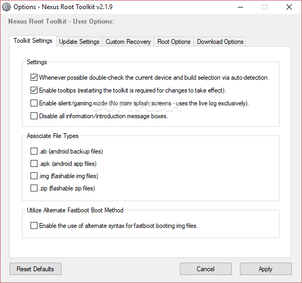Screen dimensions: 302x283
Task: Disable the Enable tooltips checkbox
Action: tap(34, 90)
